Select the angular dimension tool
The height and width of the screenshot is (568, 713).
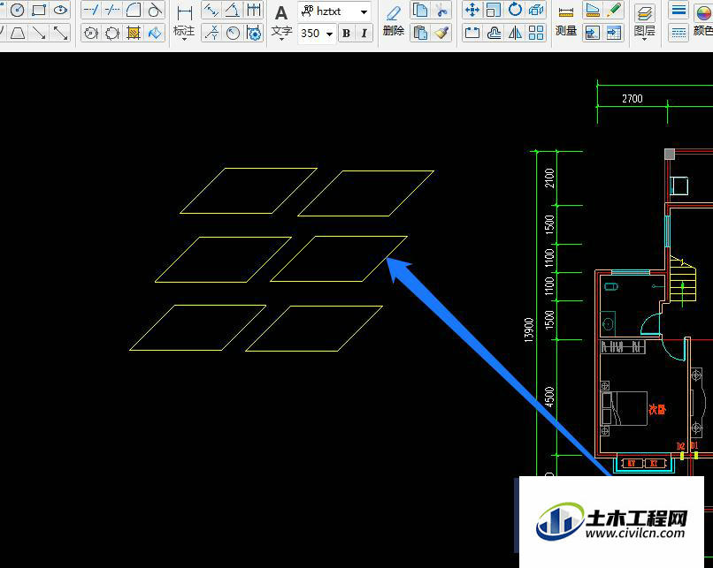pyautogui.click(x=233, y=10)
